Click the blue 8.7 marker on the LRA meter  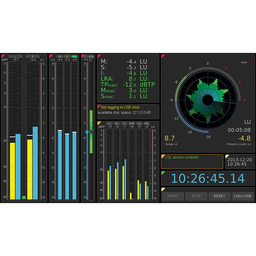tap(87, 132)
